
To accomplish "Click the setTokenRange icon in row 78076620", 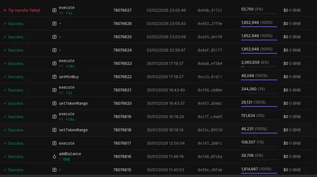I will pos(55,103).
